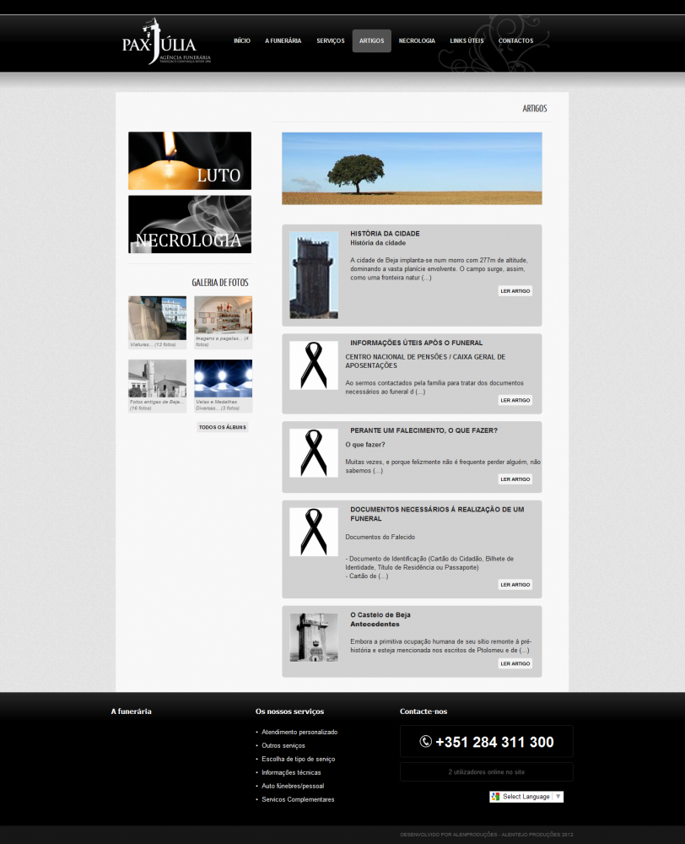This screenshot has width=685, height=844.
Task: Click the Google icon in language selector
Action: (496, 797)
